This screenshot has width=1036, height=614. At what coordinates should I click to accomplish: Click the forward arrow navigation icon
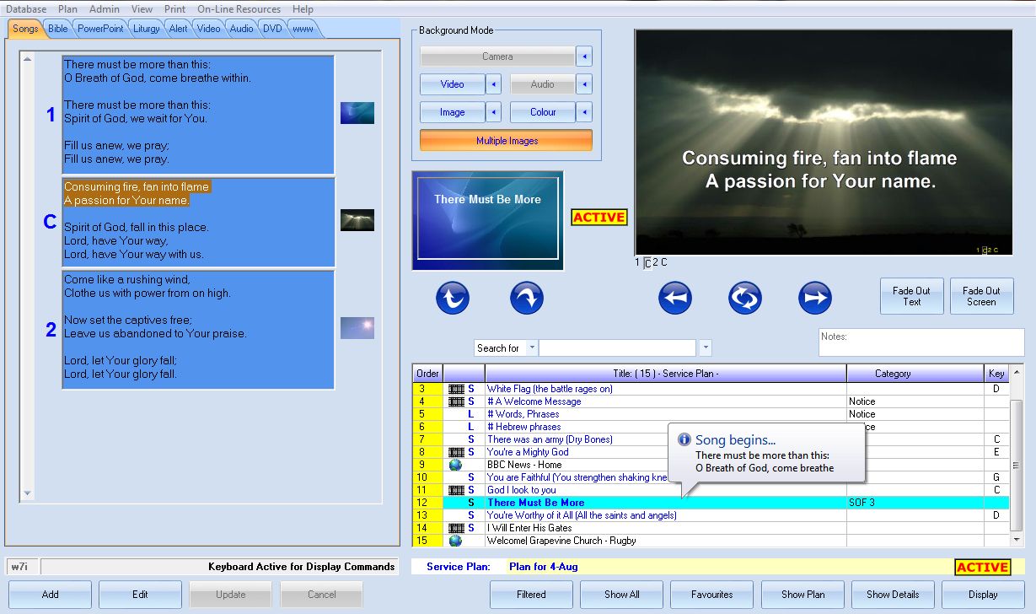(x=814, y=297)
